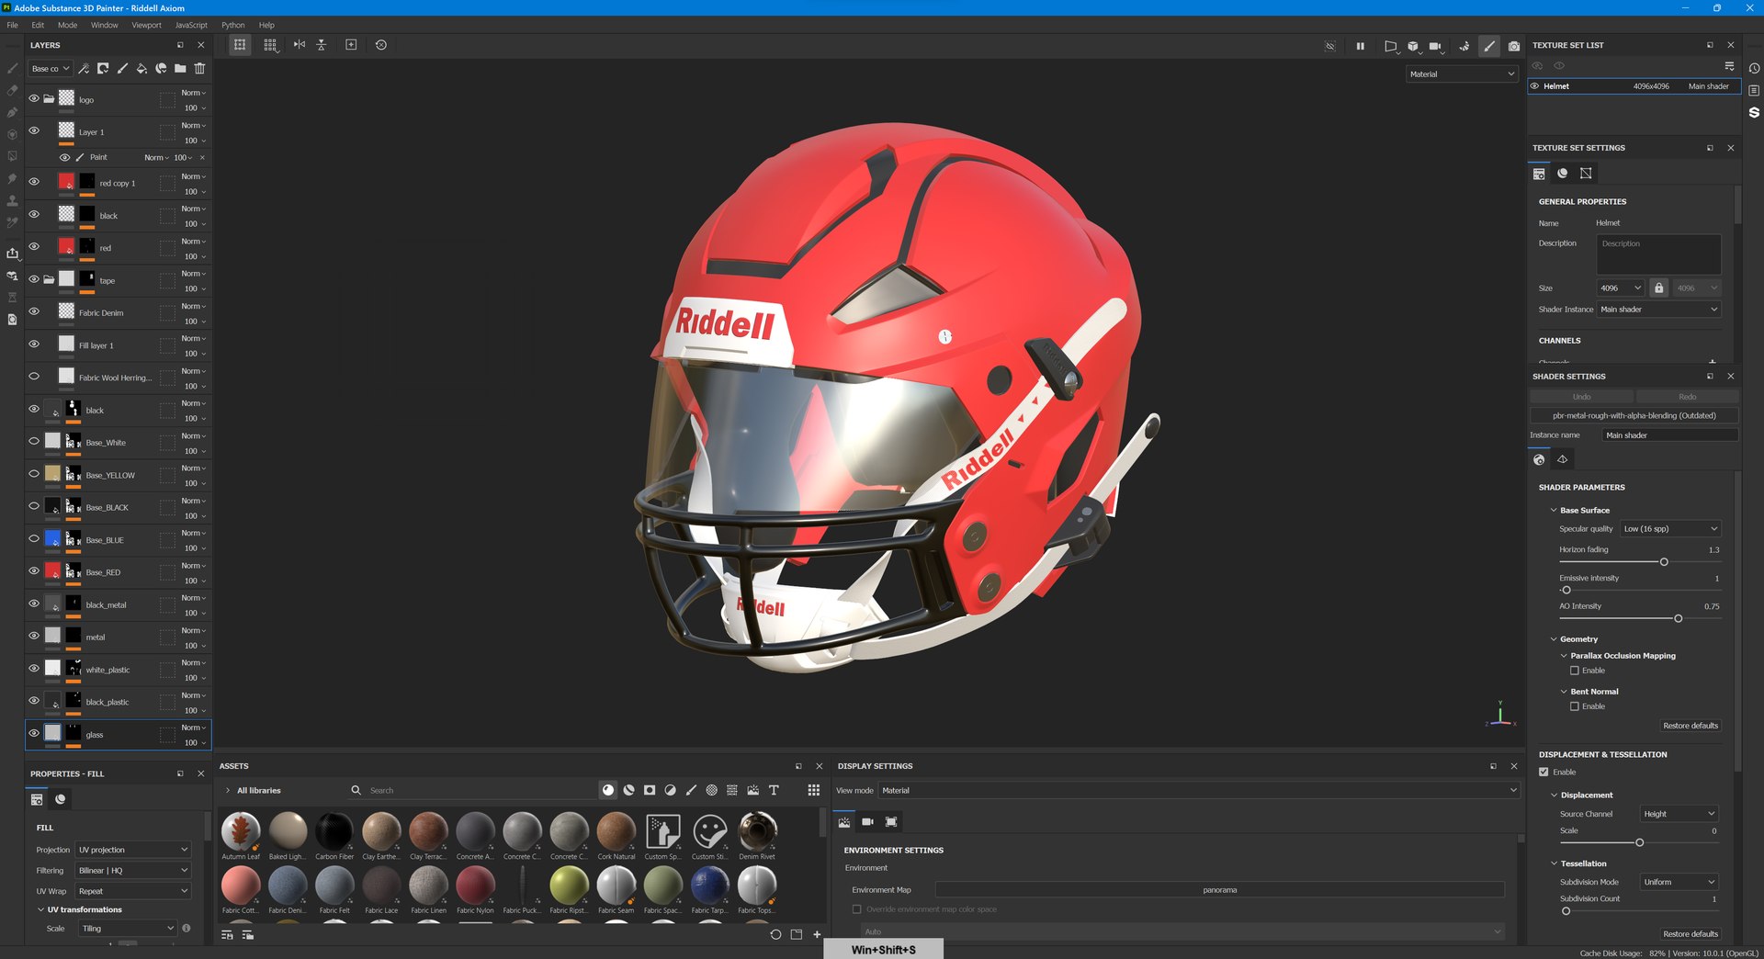Open the History clock icon on right sidebar
1764x959 pixels.
[1754, 68]
